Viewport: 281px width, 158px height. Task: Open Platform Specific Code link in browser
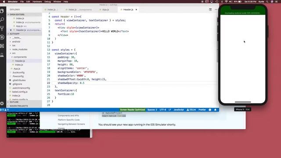tap(68, 120)
